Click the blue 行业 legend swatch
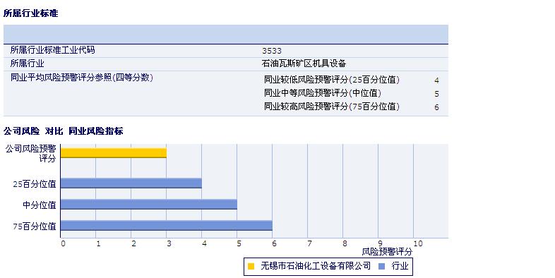The image size is (555, 278). click(381, 266)
